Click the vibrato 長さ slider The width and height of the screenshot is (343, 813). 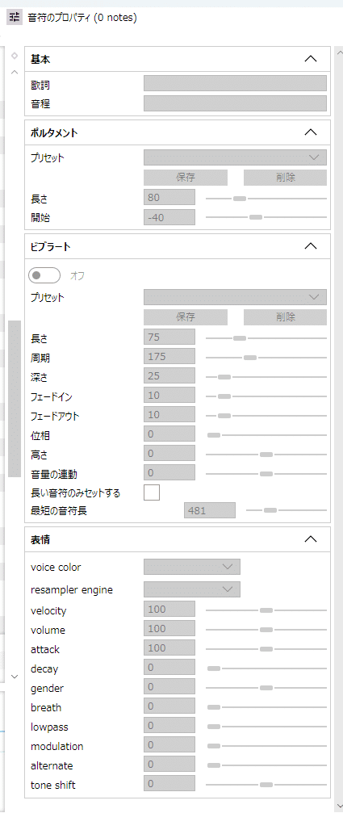266,338
